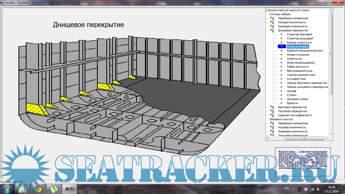Select Доковая стойка in the tree list
Image resolution: width=345 pixels, height=194 pixels.
297,99
